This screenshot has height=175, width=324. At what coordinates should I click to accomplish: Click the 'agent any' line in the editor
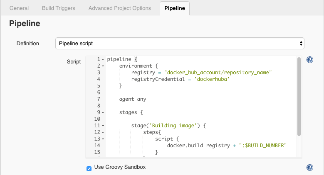tap(133, 99)
